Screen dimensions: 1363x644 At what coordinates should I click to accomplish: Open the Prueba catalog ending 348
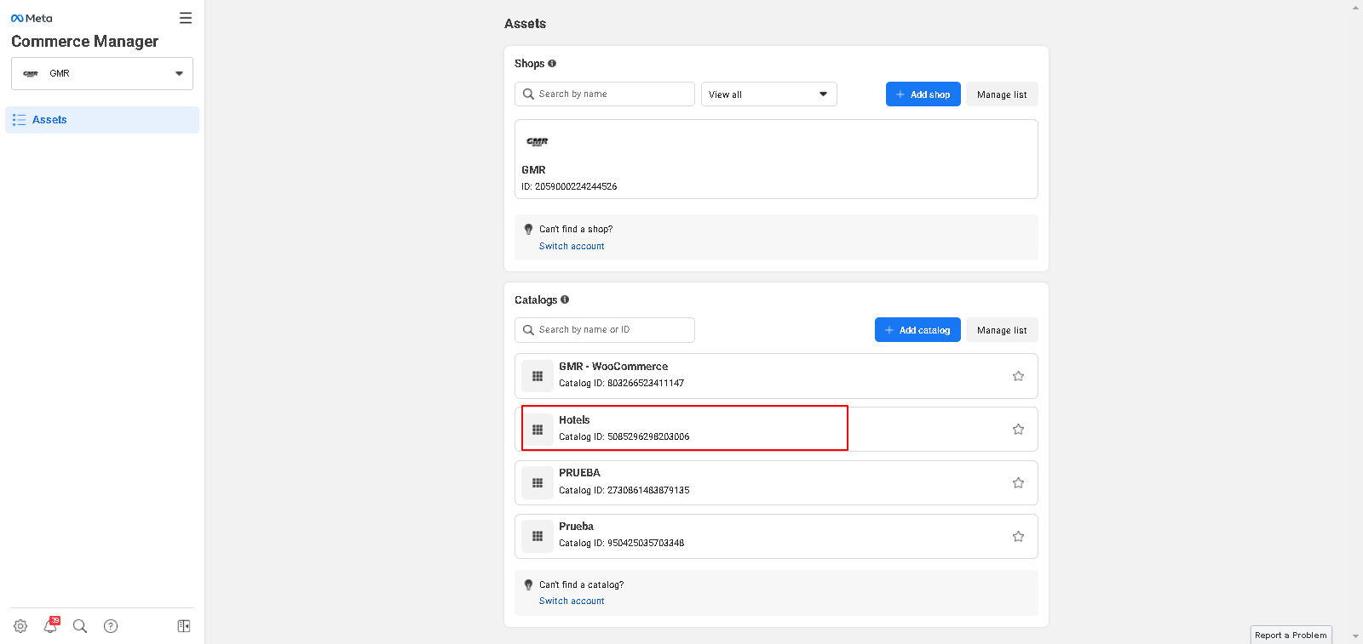pos(776,536)
